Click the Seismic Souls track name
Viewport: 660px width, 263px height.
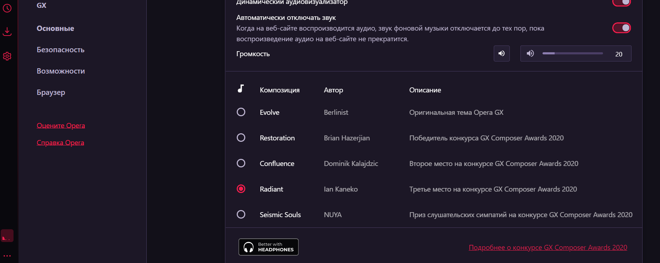coord(280,215)
